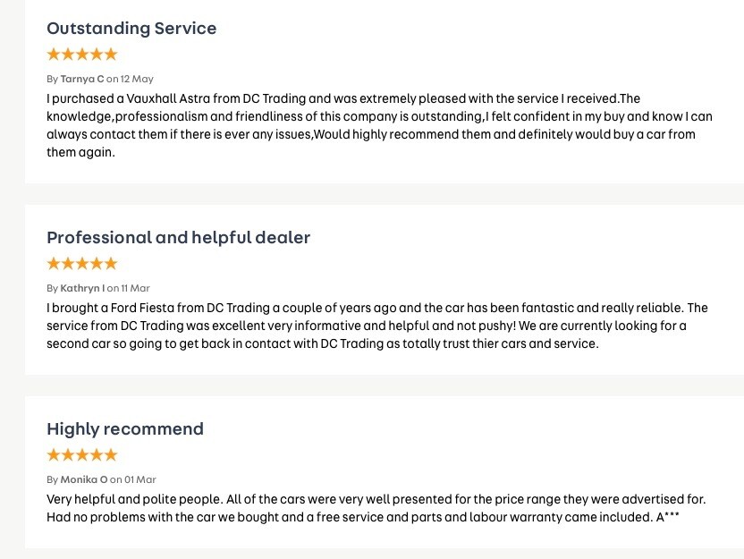Click the fifth star of Tarnya C's review
744x559 pixels.
(x=111, y=54)
